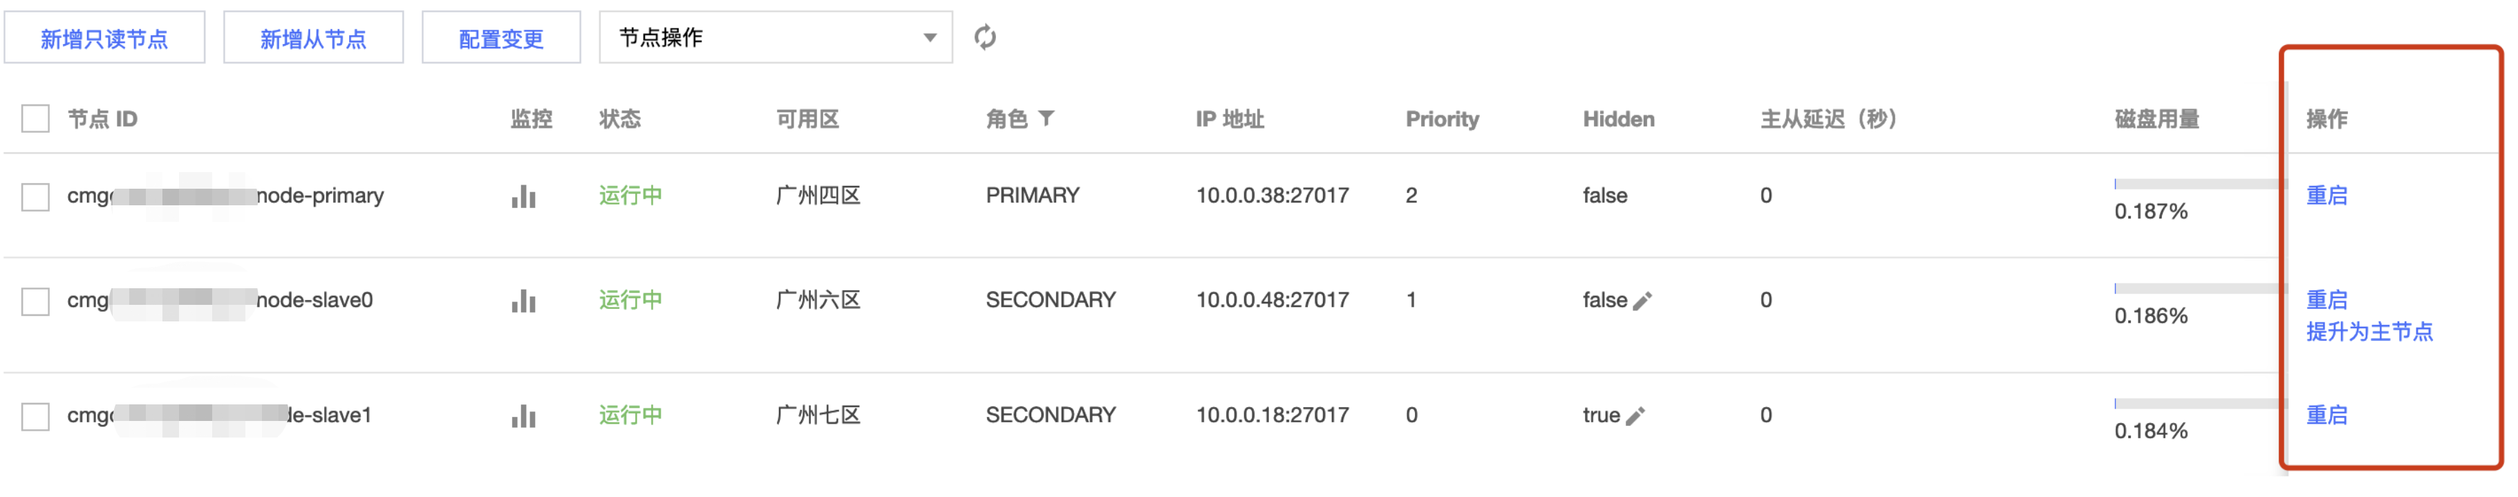Click the node-slave0 node ID
Screen dimensions: 2518x497
(x=220, y=301)
